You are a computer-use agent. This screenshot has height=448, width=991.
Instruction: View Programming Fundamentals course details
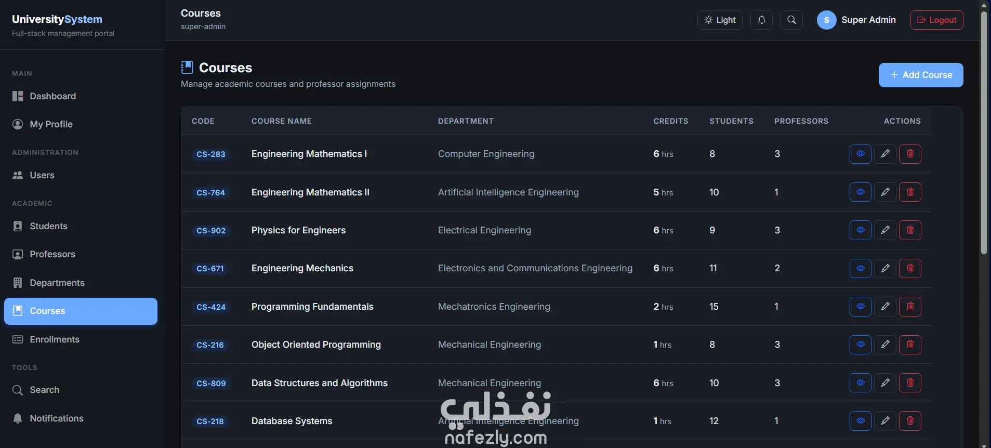tap(860, 307)
